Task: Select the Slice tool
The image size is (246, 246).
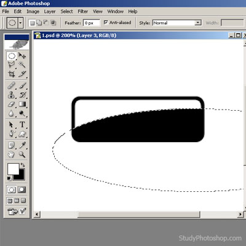Action: [22, 74]
